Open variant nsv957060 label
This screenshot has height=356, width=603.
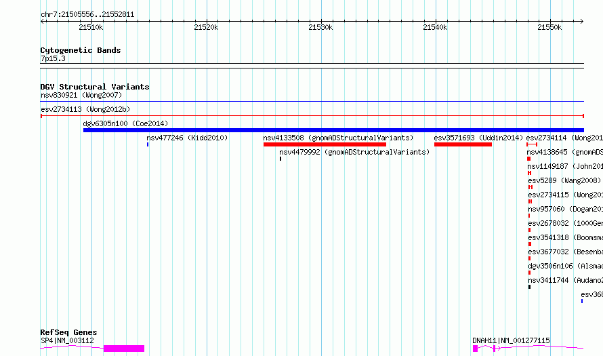[565, 209]
